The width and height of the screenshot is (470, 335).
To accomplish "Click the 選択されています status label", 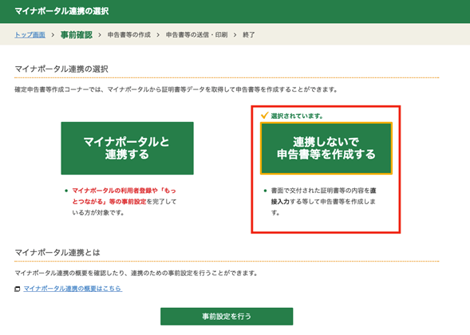I will pos(297,116).
